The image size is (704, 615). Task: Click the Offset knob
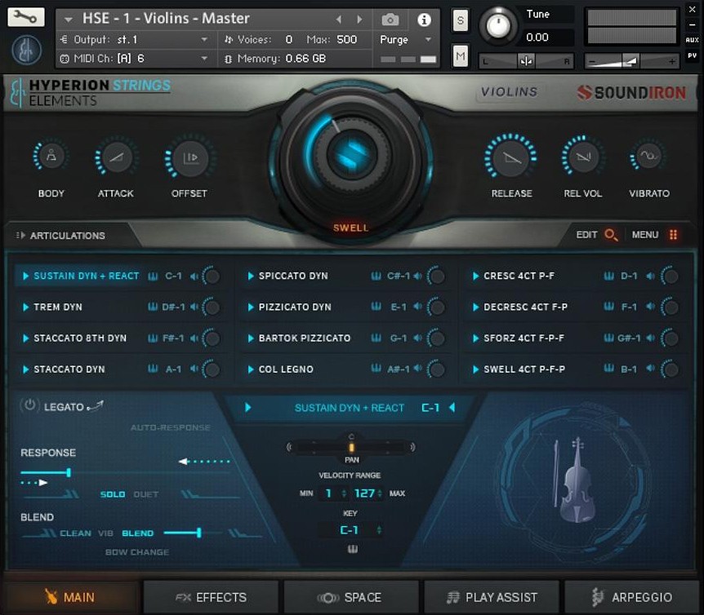190,157
